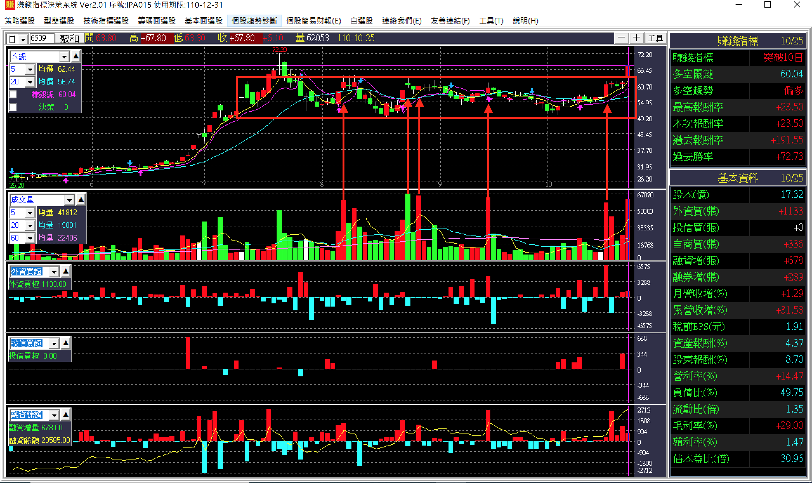Click the plus zoom-in chart button

coord(636,38)
